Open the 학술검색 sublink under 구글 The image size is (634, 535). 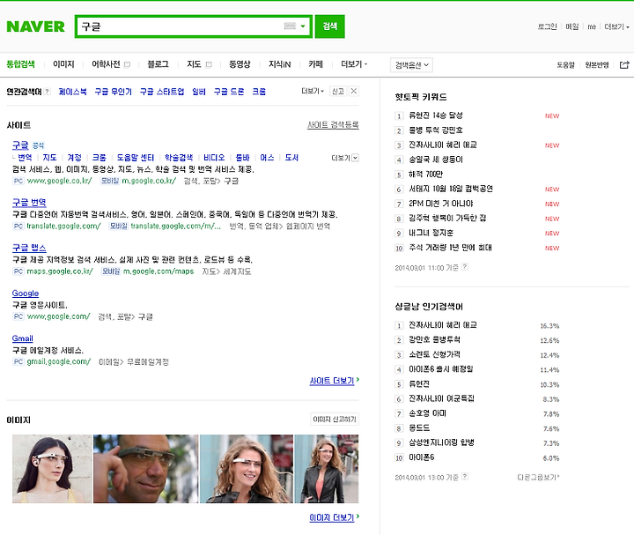(179, 158)
